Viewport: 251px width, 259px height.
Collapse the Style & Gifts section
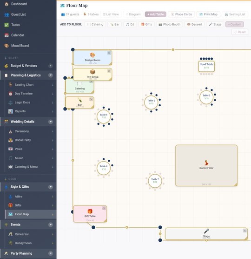click(51, 187)
